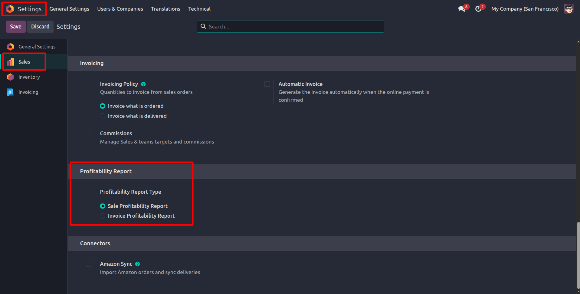The height and width of the screenshot is (294, 580).
Task: Open the chat messages notification icon
Action: point(462,9)
